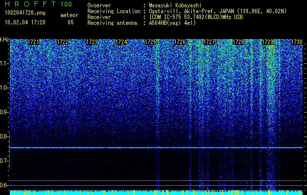Click the 1725 time marker
This screenshot has width=307, height=195.
(x=150, y=42)
